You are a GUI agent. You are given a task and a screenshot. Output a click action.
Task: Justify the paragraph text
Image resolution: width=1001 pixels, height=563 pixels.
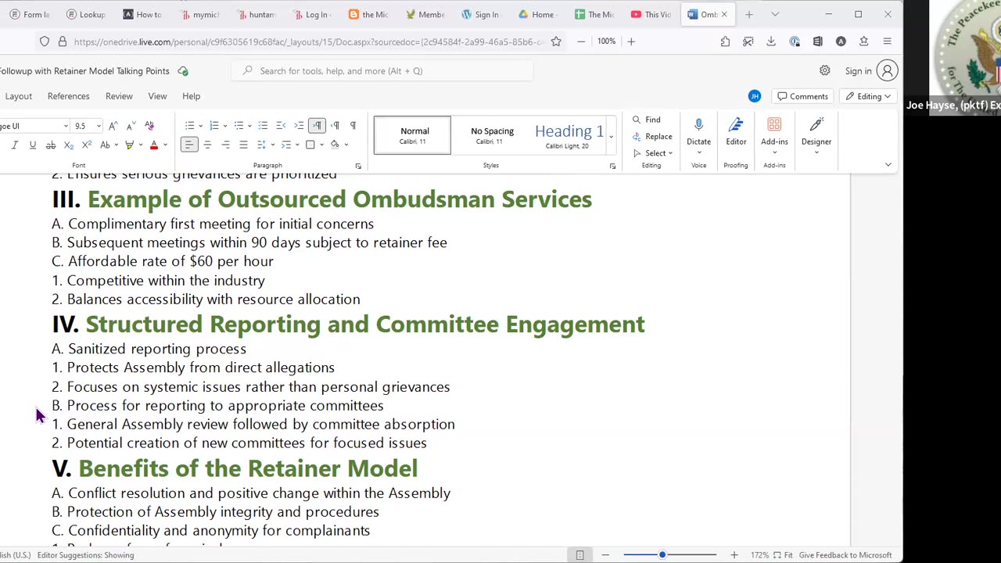pyautogui.click(x=243, y=145)
